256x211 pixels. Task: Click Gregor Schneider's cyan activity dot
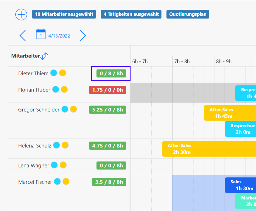point(65,109)
